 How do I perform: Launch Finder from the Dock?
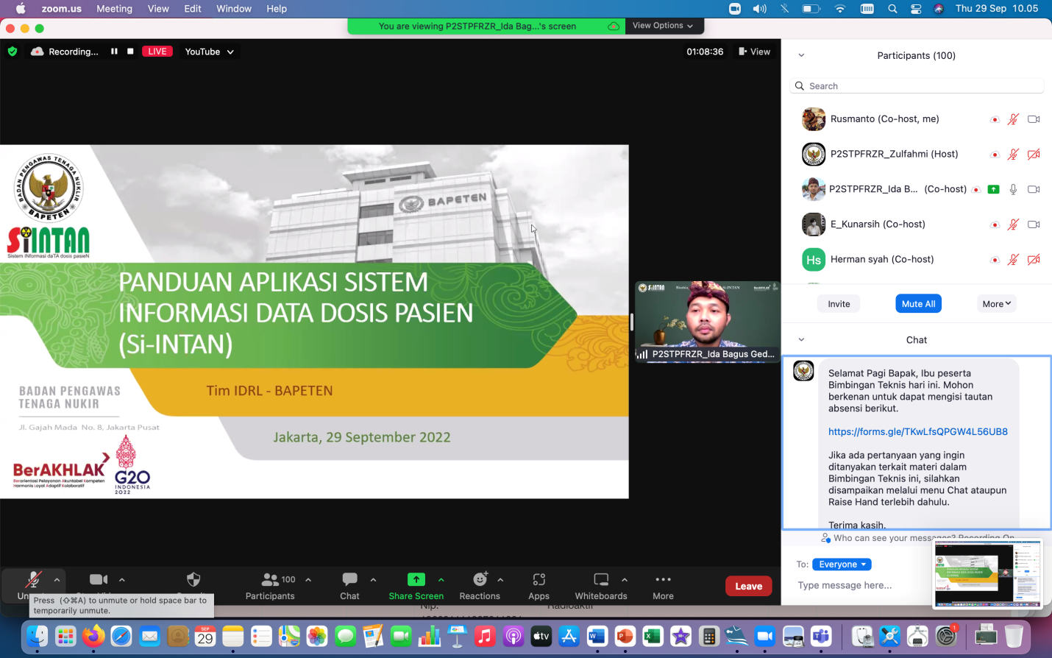[x=37, y=635]
